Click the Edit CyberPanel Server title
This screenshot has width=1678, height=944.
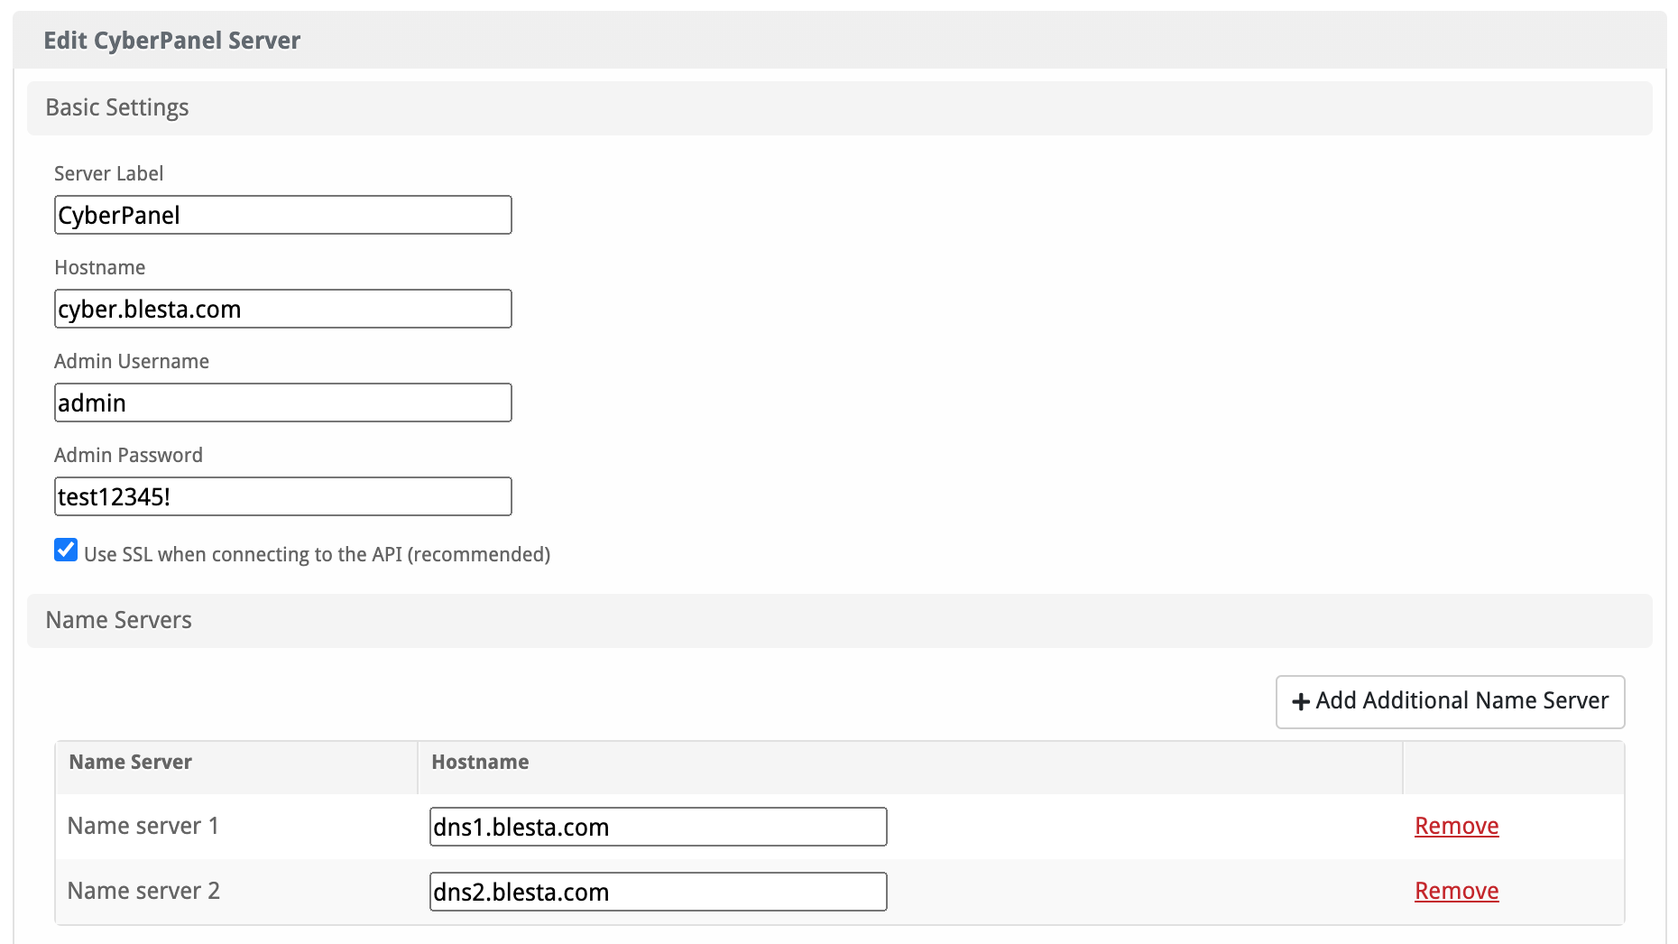click(172, 41)
